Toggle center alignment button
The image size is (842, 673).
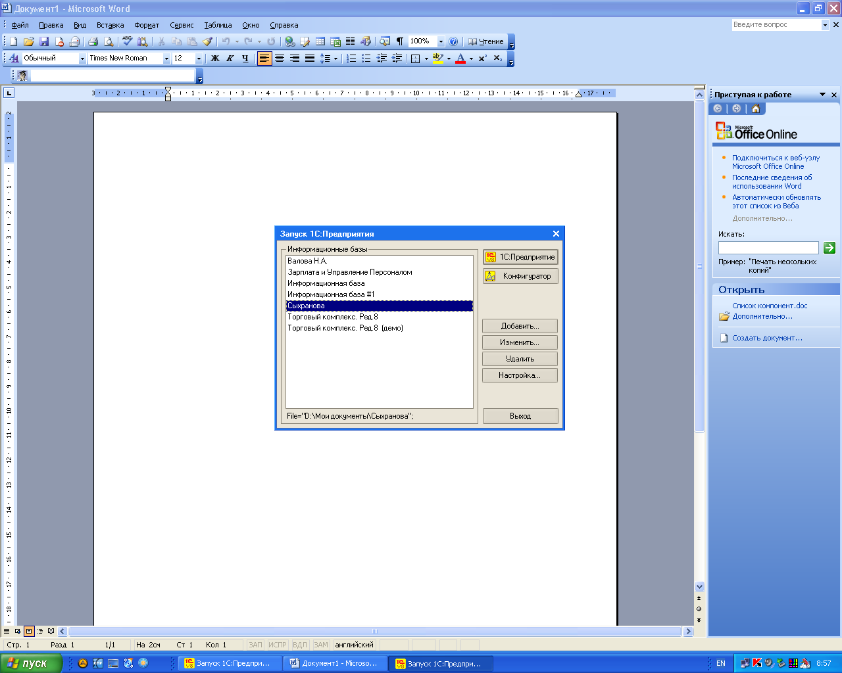tap(280, 58)
